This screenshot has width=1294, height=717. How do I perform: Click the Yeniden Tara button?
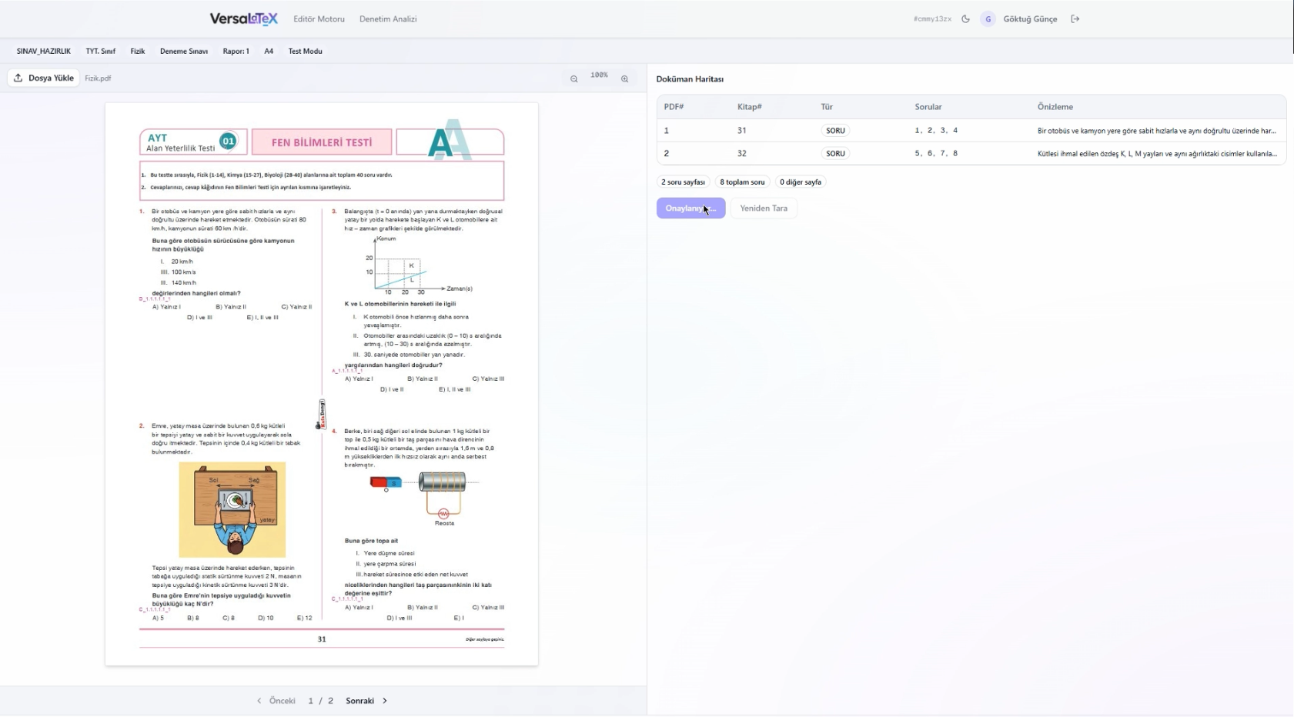pyautogui.click(x=763, y=208)
